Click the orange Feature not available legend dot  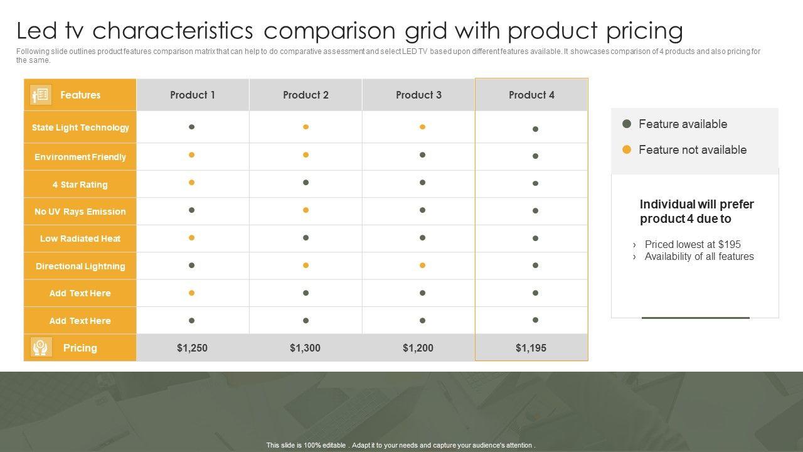coord(626,149)
